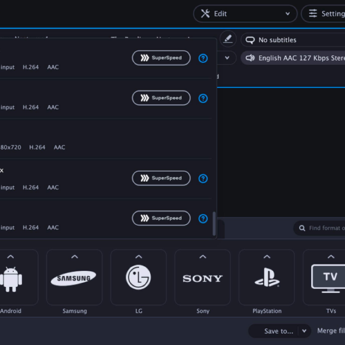Click into the Find format search field

pyautogui.click(x=325, y=228)
